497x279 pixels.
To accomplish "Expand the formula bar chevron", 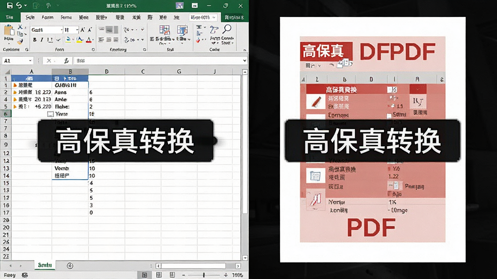I will (245, 61).
